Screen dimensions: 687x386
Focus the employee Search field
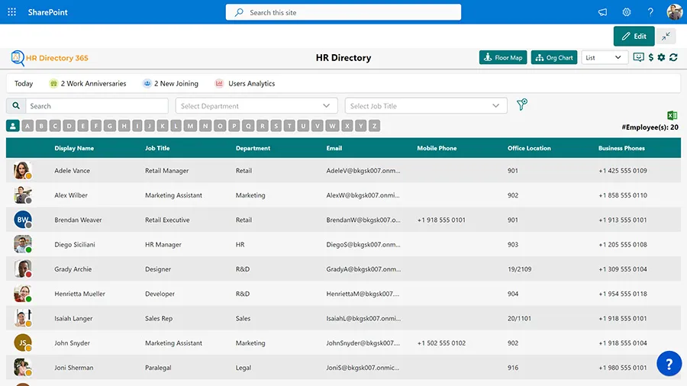(x=97, y=105)
